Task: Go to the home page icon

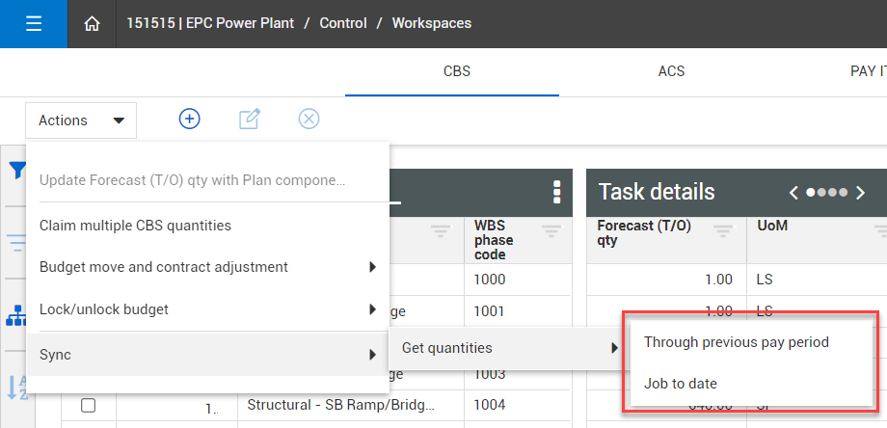Action: [x=93, y=24]
